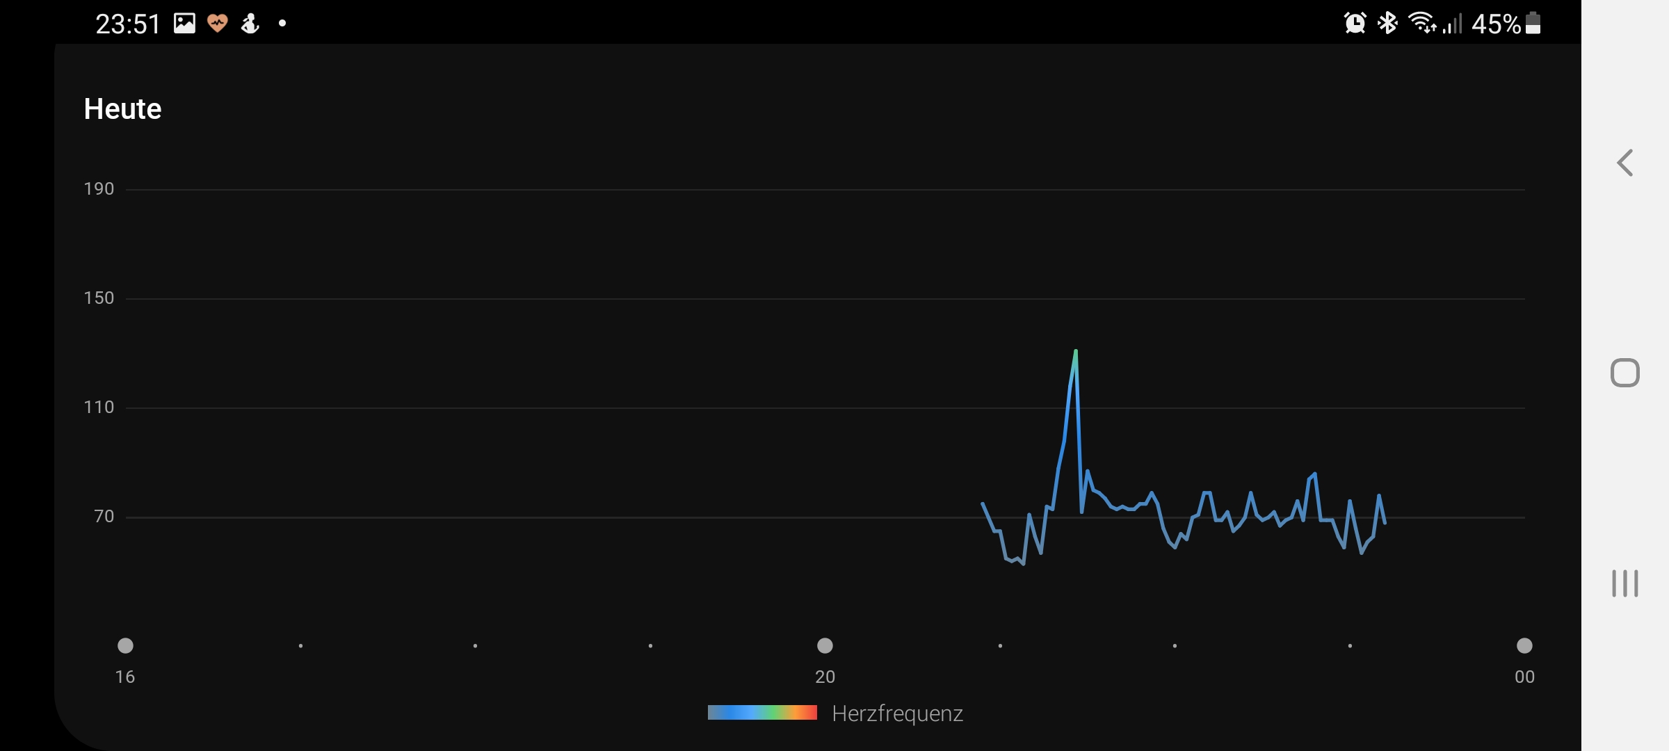Tap the mobile signal strength icon

1452,24
